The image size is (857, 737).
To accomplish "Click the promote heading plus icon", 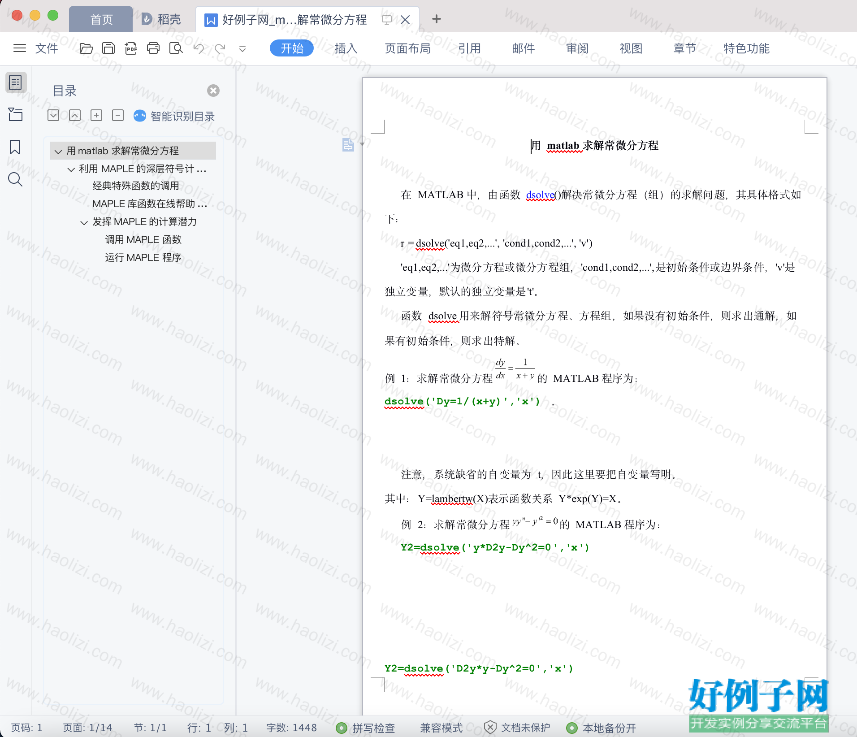I will pos(96,115).
